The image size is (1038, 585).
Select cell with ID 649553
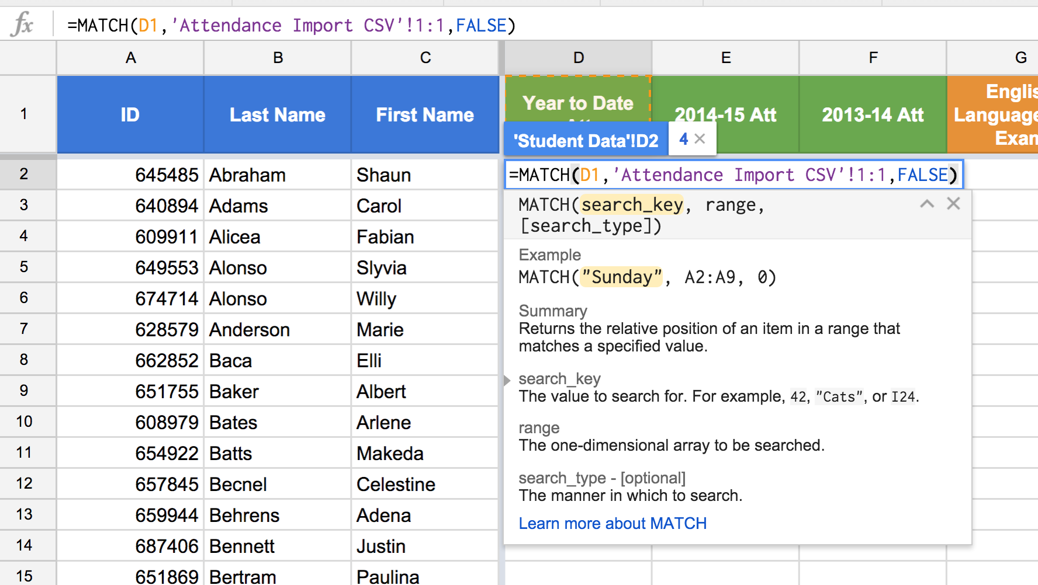point(130,267)
